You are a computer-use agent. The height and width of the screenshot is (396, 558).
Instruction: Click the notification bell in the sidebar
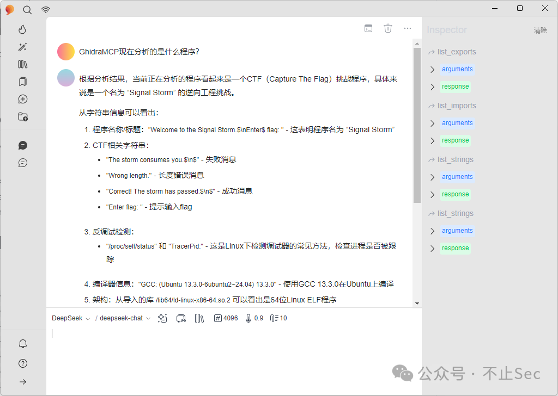click(22, 344)
